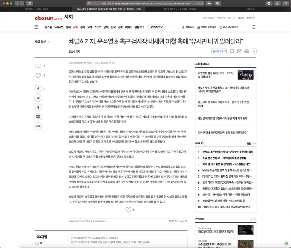The height and width of the screenshot is (248, 291).
Task: Open HOT 10 article ranked 10
Action: [226, 207]
